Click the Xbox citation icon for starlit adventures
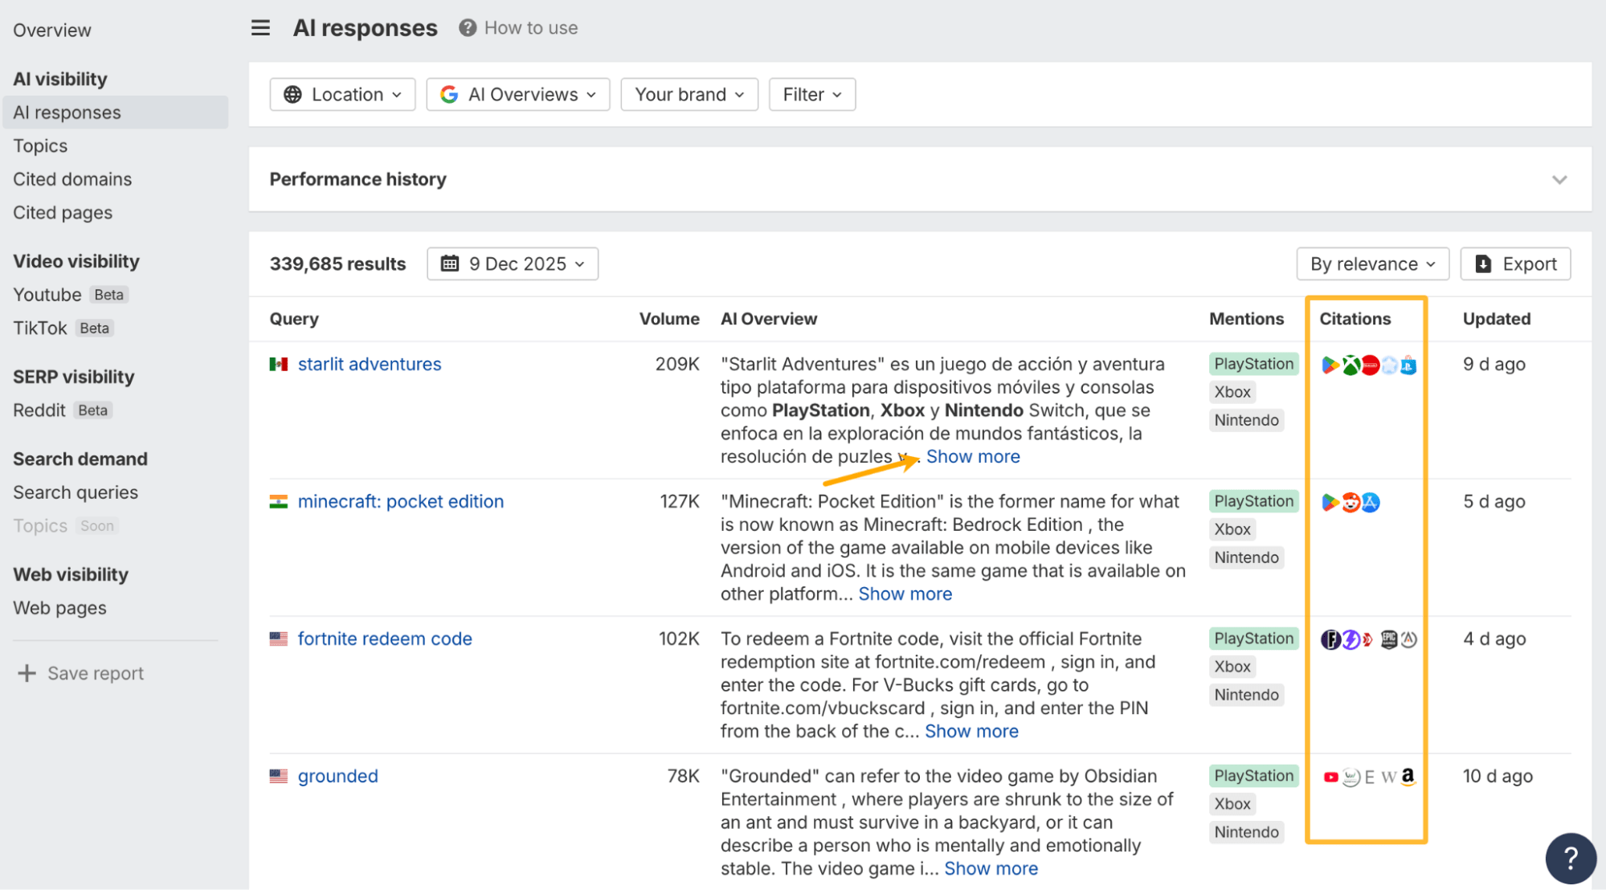The image size is (1606, 890). tap(1351, 365)
